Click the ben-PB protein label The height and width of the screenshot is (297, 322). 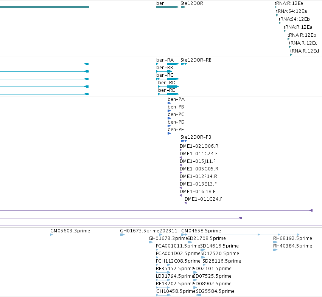(176, 107)
